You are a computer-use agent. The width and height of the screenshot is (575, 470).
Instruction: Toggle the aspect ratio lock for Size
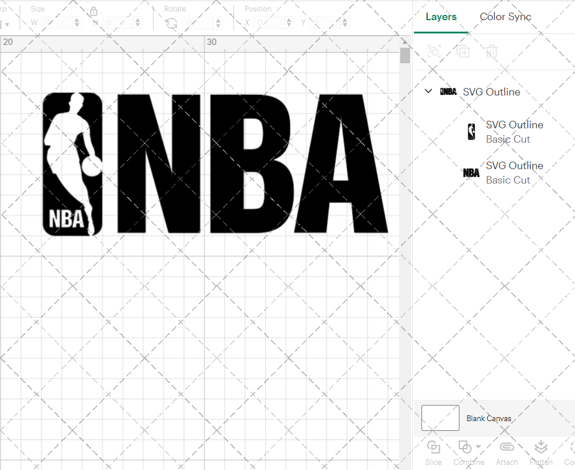(x=93, y=11)
